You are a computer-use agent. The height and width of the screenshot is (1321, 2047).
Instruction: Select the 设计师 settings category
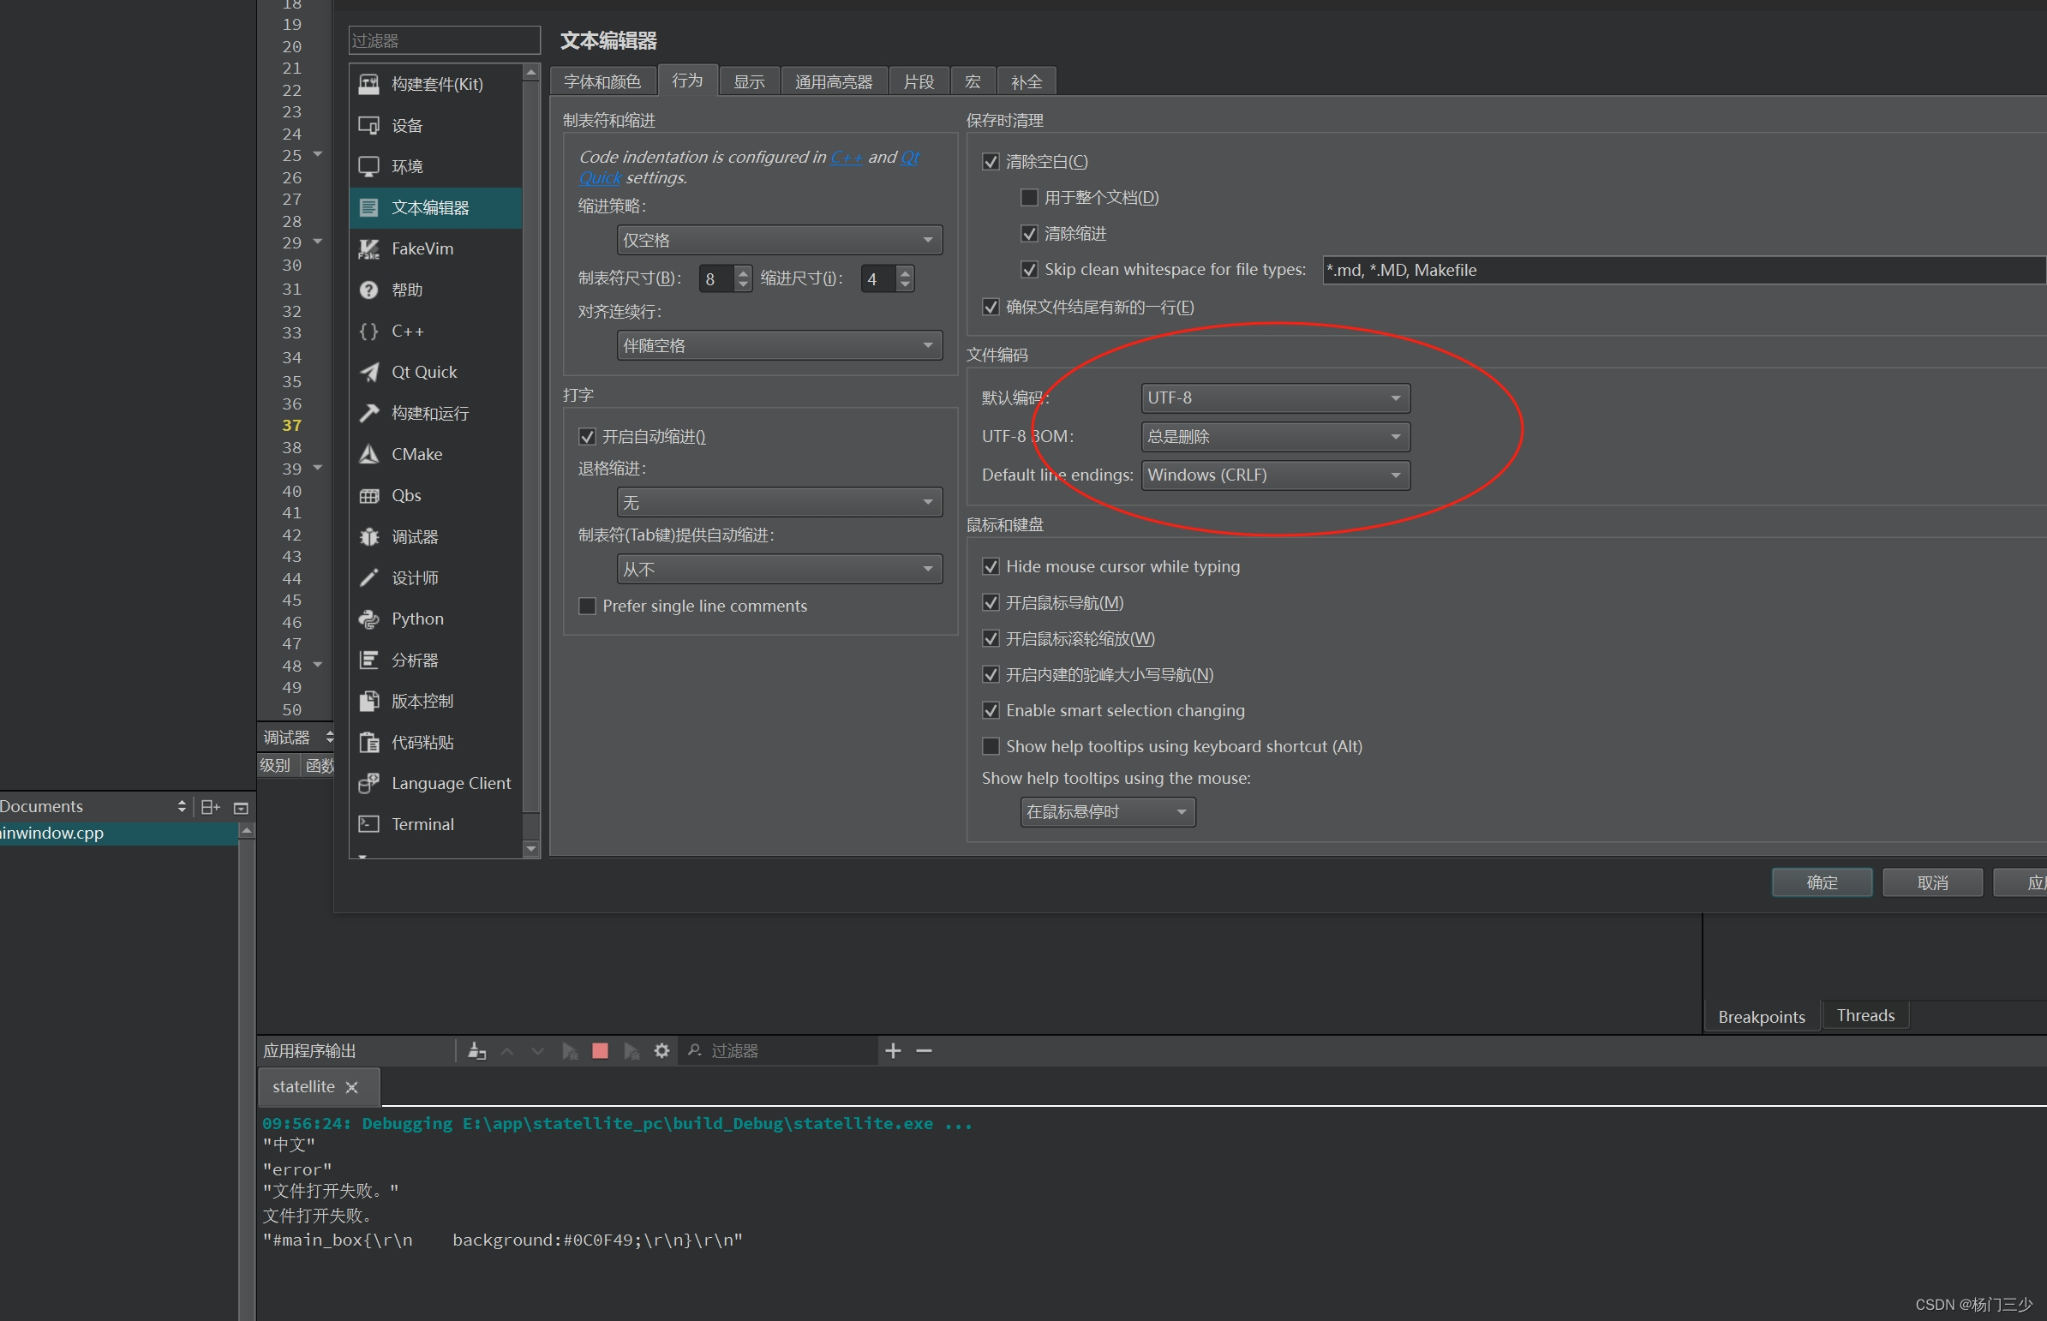(x=416, y=577)
